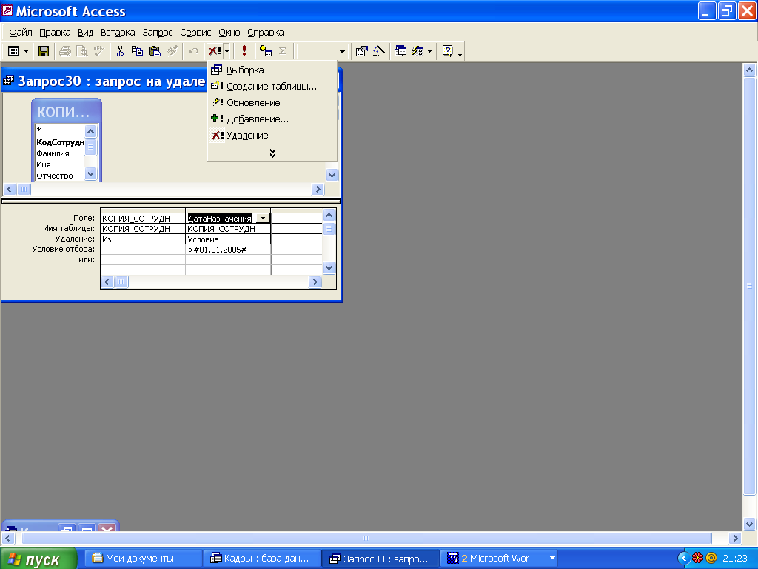Click the Access main window horizontal scrollbar thumb
Viewport: 758px width, 569px height.
click(x=366, y=538)
